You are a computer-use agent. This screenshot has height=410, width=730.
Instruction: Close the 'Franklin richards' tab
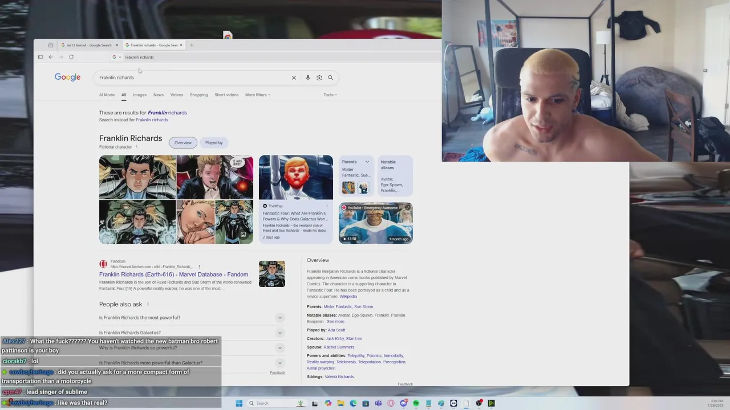181,45
